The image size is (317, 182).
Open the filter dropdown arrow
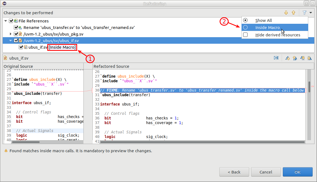tap(310, 13)
